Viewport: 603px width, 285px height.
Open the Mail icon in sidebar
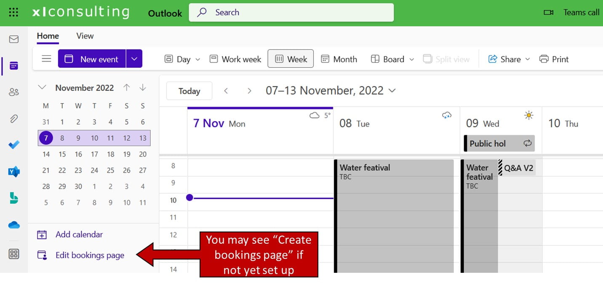(x=14, y=39)
